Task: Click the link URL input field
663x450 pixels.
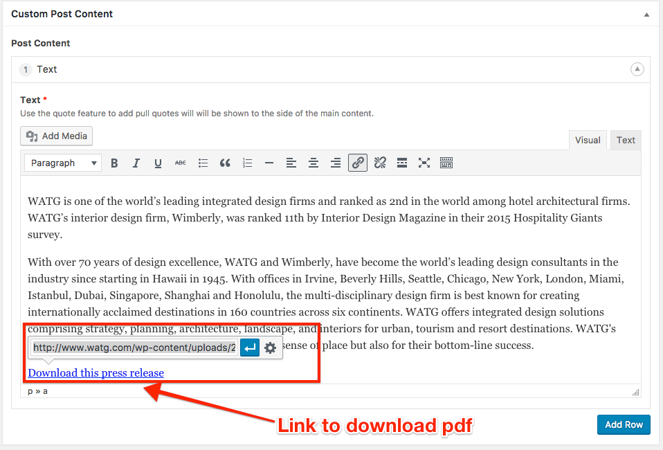Action: [x=134, y=348]
